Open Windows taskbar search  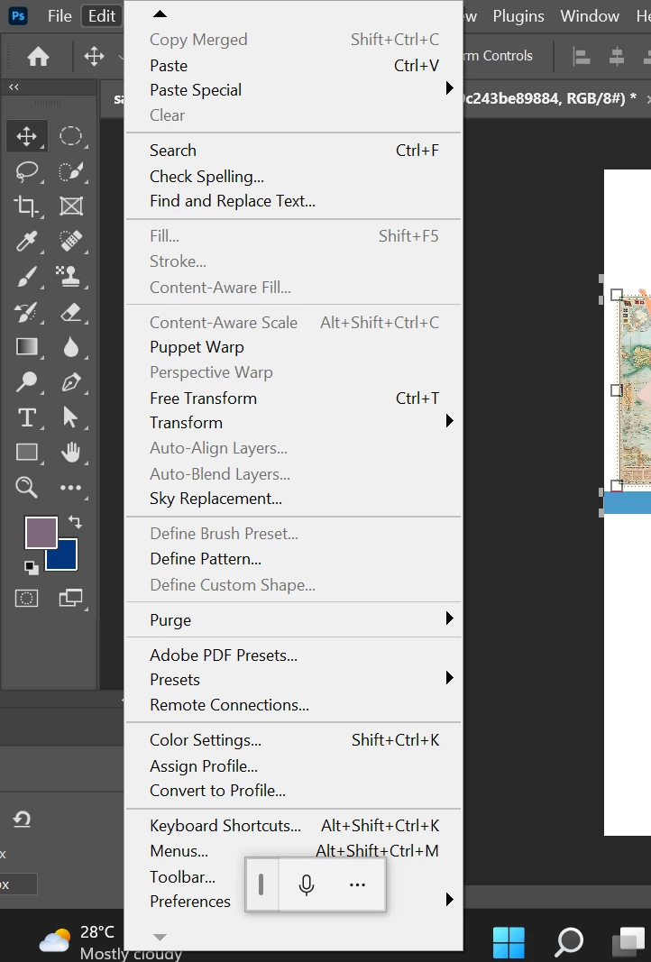(x=569, y=942)
